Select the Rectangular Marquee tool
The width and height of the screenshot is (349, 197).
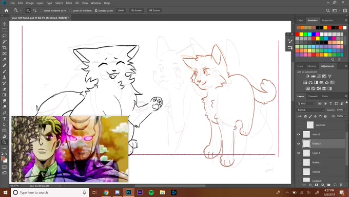4,30
